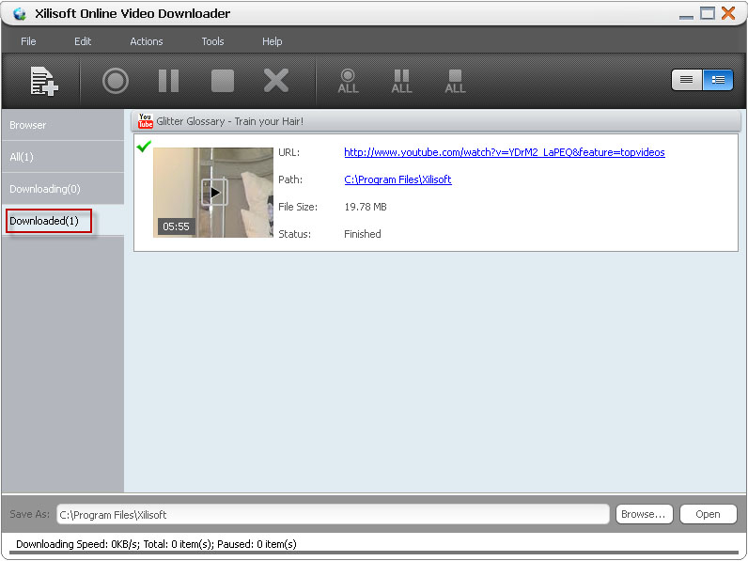Viewport: 748px width, 561px height.
Task: Switch to compact list view
Action: (687, 80)
